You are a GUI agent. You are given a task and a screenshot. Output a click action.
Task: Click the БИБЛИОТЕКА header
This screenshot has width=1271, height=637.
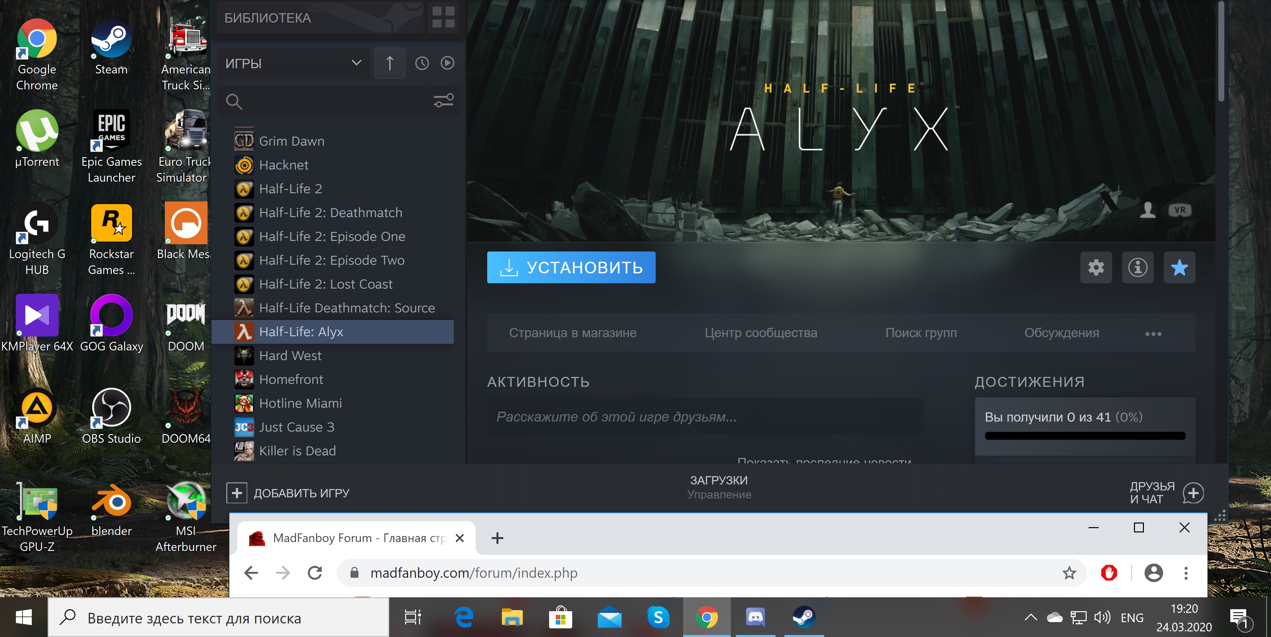[267, 18]
